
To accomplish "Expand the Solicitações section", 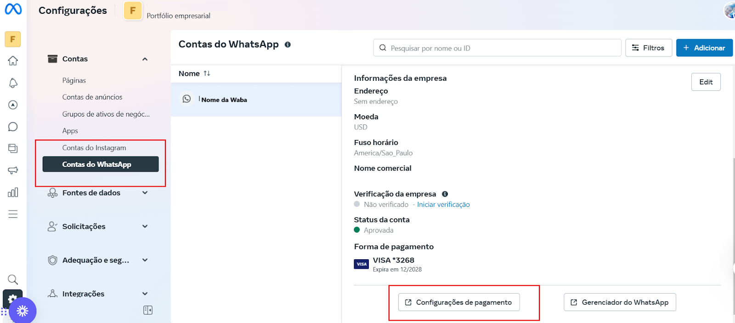I will point(145,226).
